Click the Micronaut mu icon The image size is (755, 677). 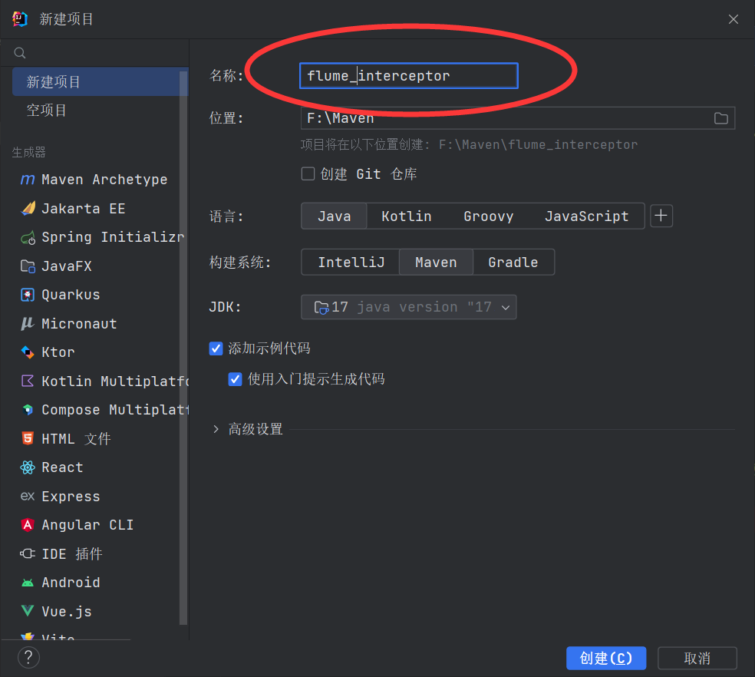28,323
